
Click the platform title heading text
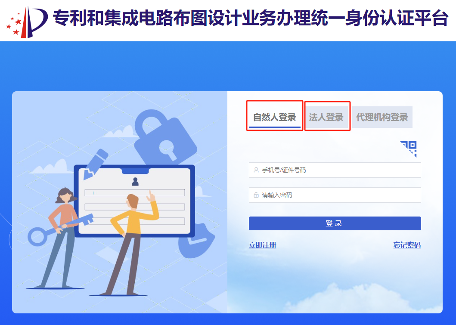[x=251, y=18]
